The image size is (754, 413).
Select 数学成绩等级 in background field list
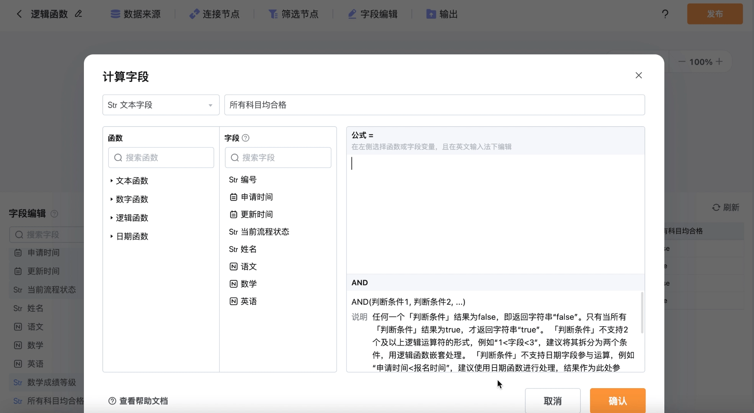(x=45, y=382)
